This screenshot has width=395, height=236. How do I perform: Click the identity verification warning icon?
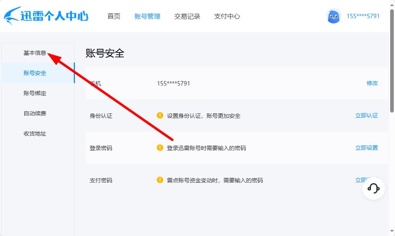tap(160, 115)
